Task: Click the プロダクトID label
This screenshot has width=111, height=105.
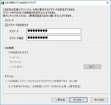Action: pyautogui.click(x=16, y=62)
